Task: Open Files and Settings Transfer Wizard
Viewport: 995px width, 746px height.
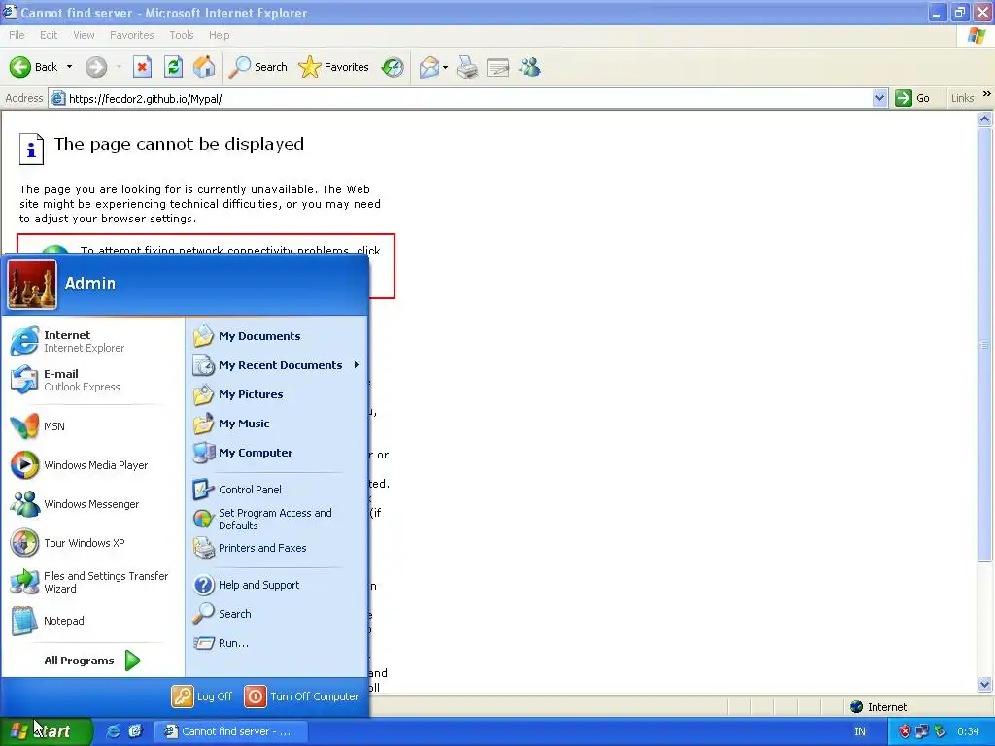Action: point(92,583)
